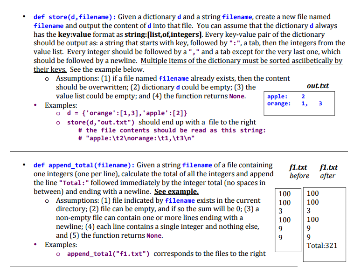Click the bold 'string:[list,of,integers]' text
354x268 pixels.
pos(164,34)
